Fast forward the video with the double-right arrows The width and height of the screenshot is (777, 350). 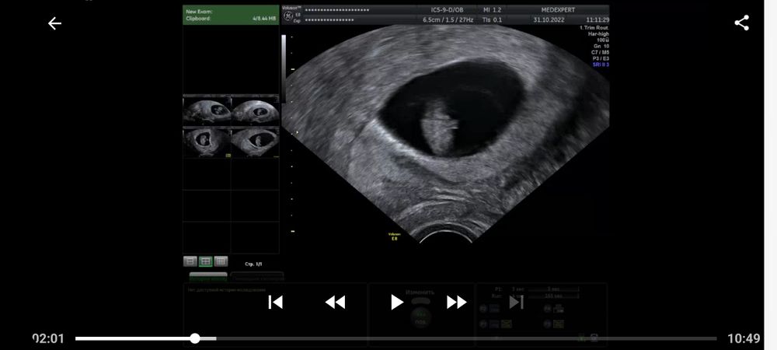point(457,302)
